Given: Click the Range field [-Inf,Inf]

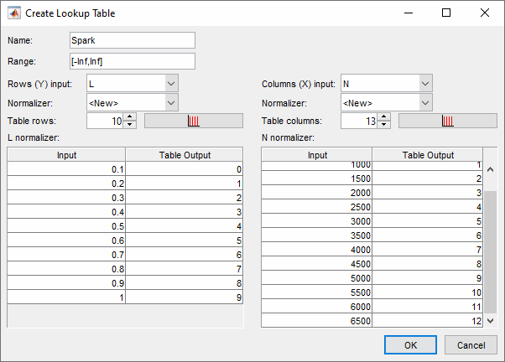Looking at the screenshot, I should (x=133, y=61).
